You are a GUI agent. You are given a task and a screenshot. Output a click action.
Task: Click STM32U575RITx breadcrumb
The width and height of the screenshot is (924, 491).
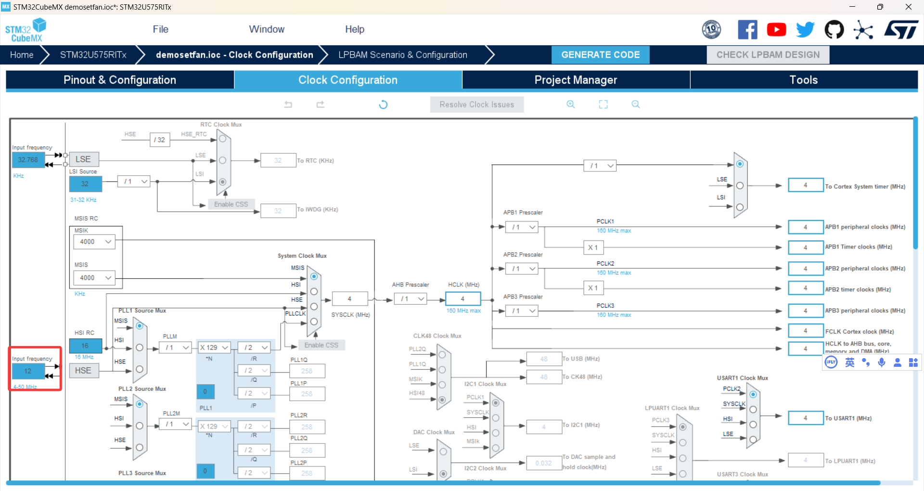pyautogui.click(x=93, y=55)
